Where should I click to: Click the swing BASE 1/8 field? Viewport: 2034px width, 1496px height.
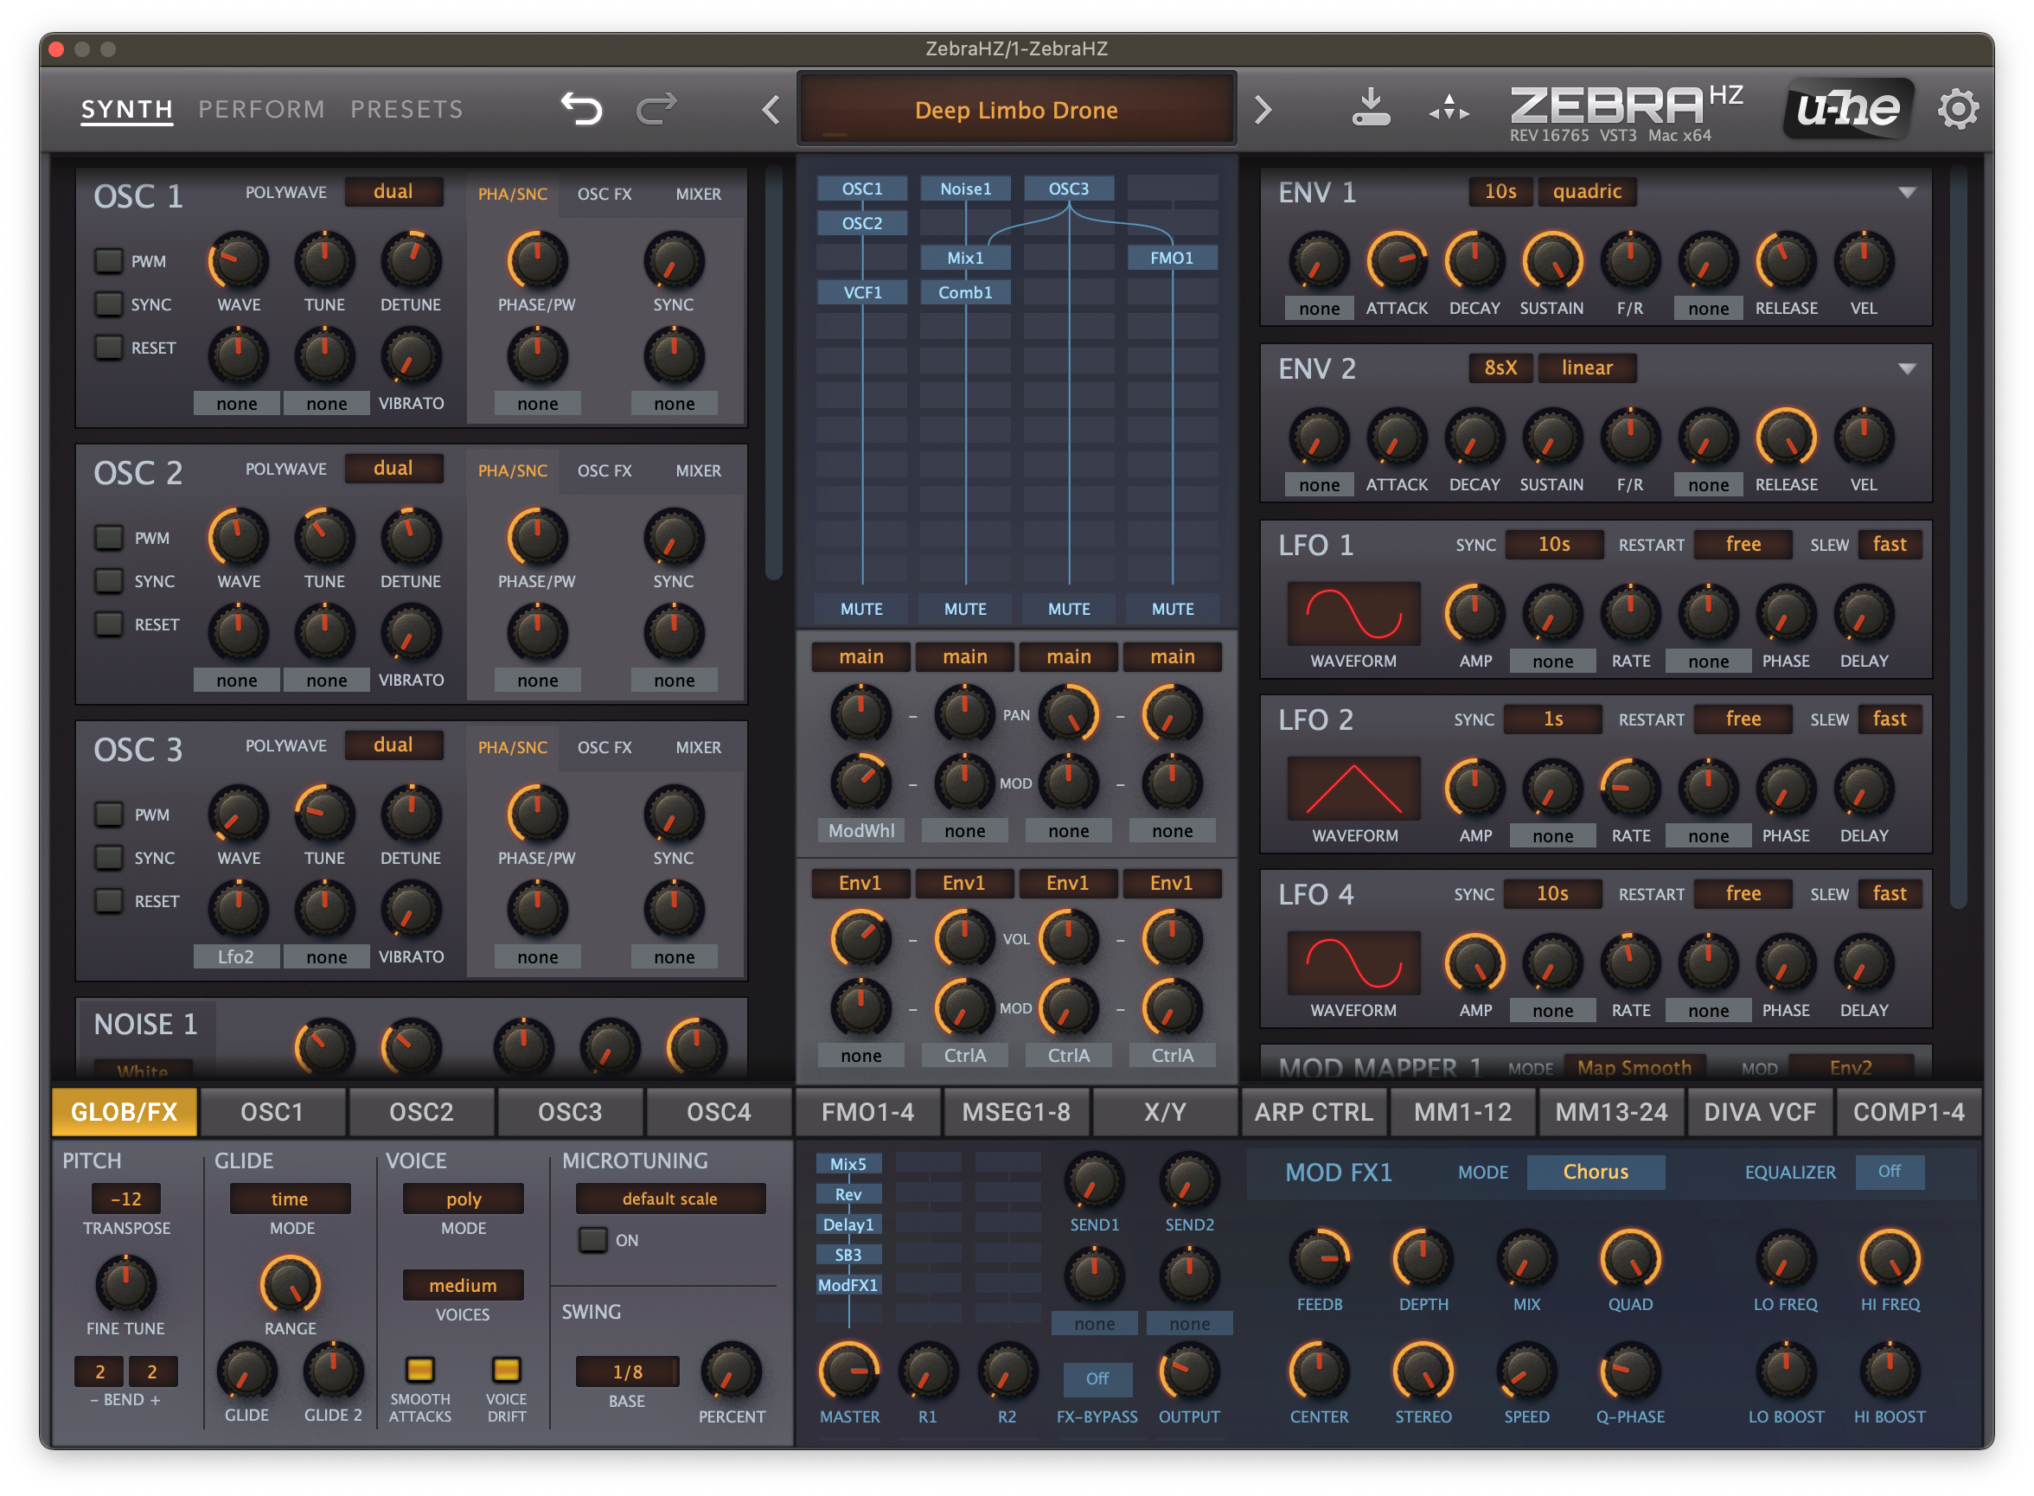tap(627, 1372)
